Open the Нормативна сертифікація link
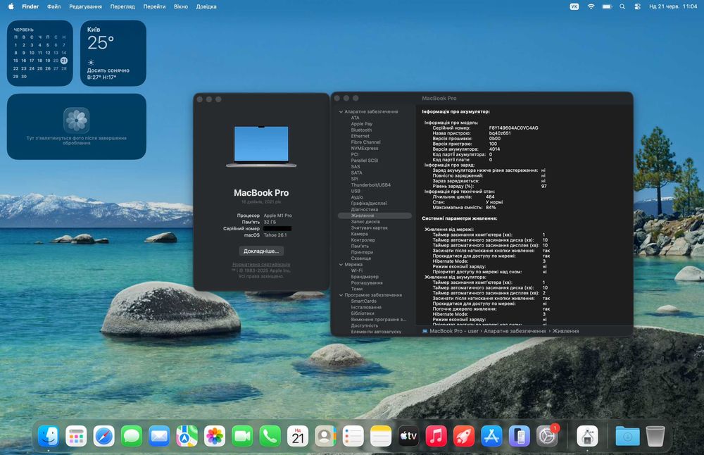This screenshot has height=455, width=704. click(x=261, y=265)
